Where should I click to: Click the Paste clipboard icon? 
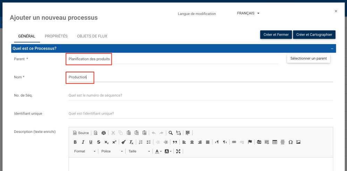pyautogui.click(x=129, y=133)
